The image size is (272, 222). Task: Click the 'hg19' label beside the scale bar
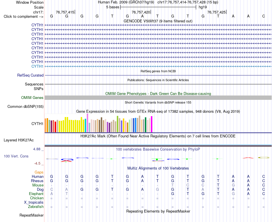point(203,7)
